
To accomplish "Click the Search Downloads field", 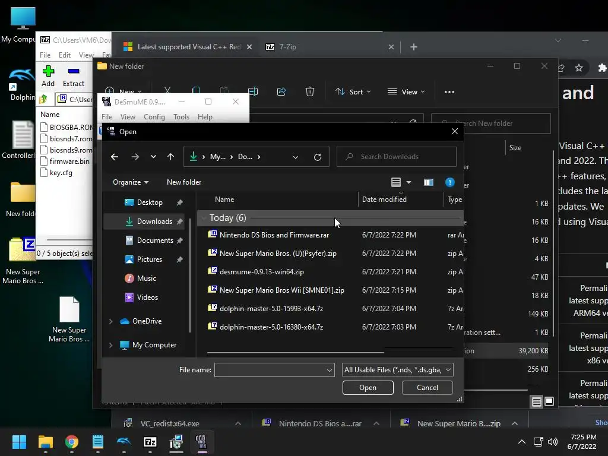I will tap(396, 157).
